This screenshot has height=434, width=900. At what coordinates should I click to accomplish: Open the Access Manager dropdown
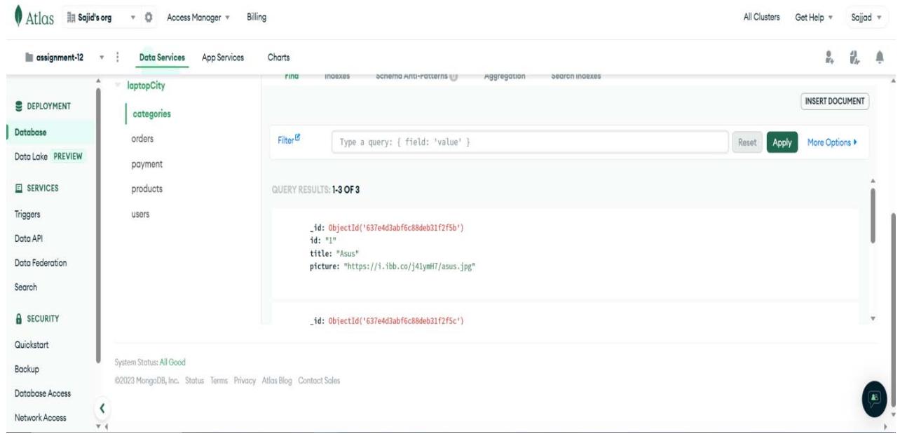pos(198,16)
